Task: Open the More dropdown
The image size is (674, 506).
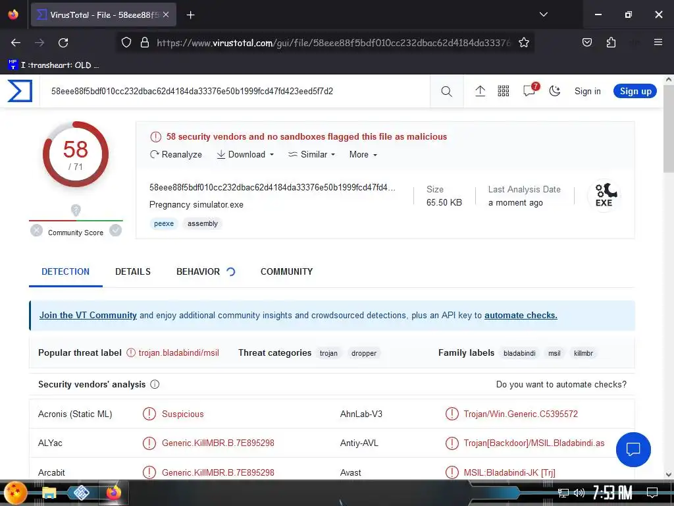Action: (x=363, y=154)
